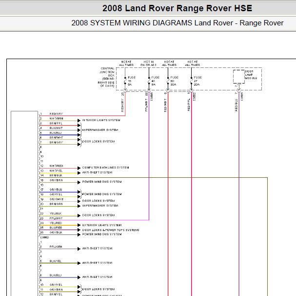Click the BRN/GRY wire label at pin 7
296x296 pixels.
pos(56,143)
